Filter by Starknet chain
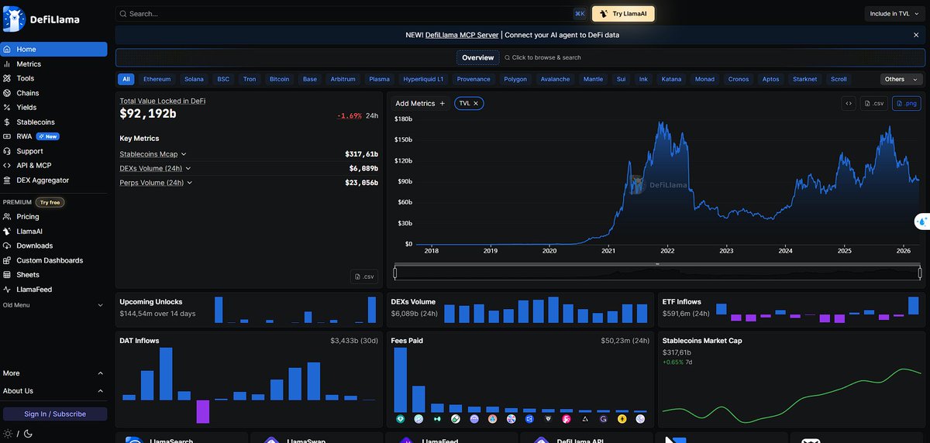This screenshot has width=930, height=443. (x=805, y=79)
